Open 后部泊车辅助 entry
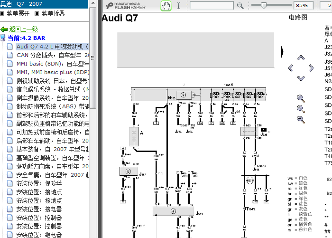Viewport: 332px width, 238px height. click(x=53, y=141)
